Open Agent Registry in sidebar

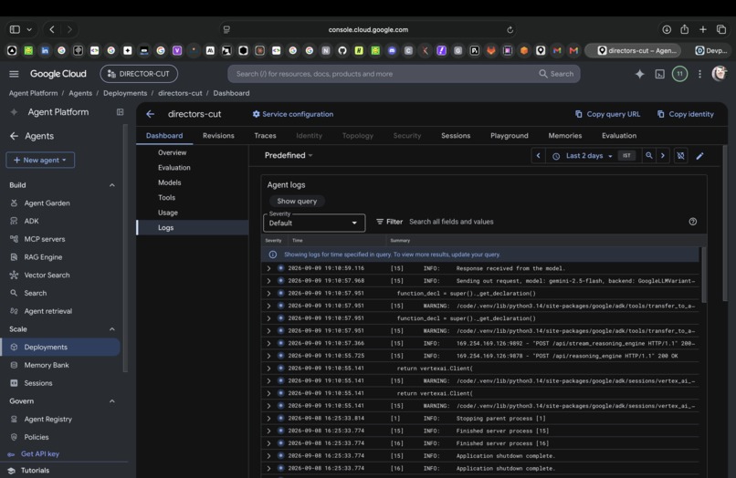(47, 419)
